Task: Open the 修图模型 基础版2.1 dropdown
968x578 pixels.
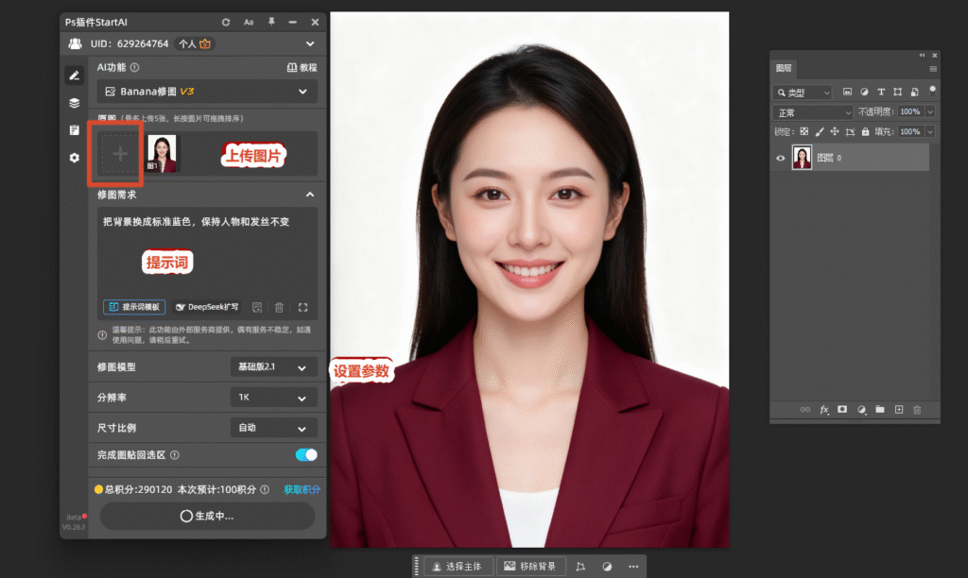Action: tap(273, 367)
